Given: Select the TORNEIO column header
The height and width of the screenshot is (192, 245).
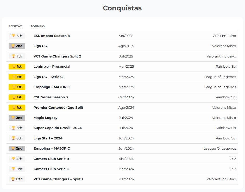Looking at the screenshot, I should [x=38, y=26].
